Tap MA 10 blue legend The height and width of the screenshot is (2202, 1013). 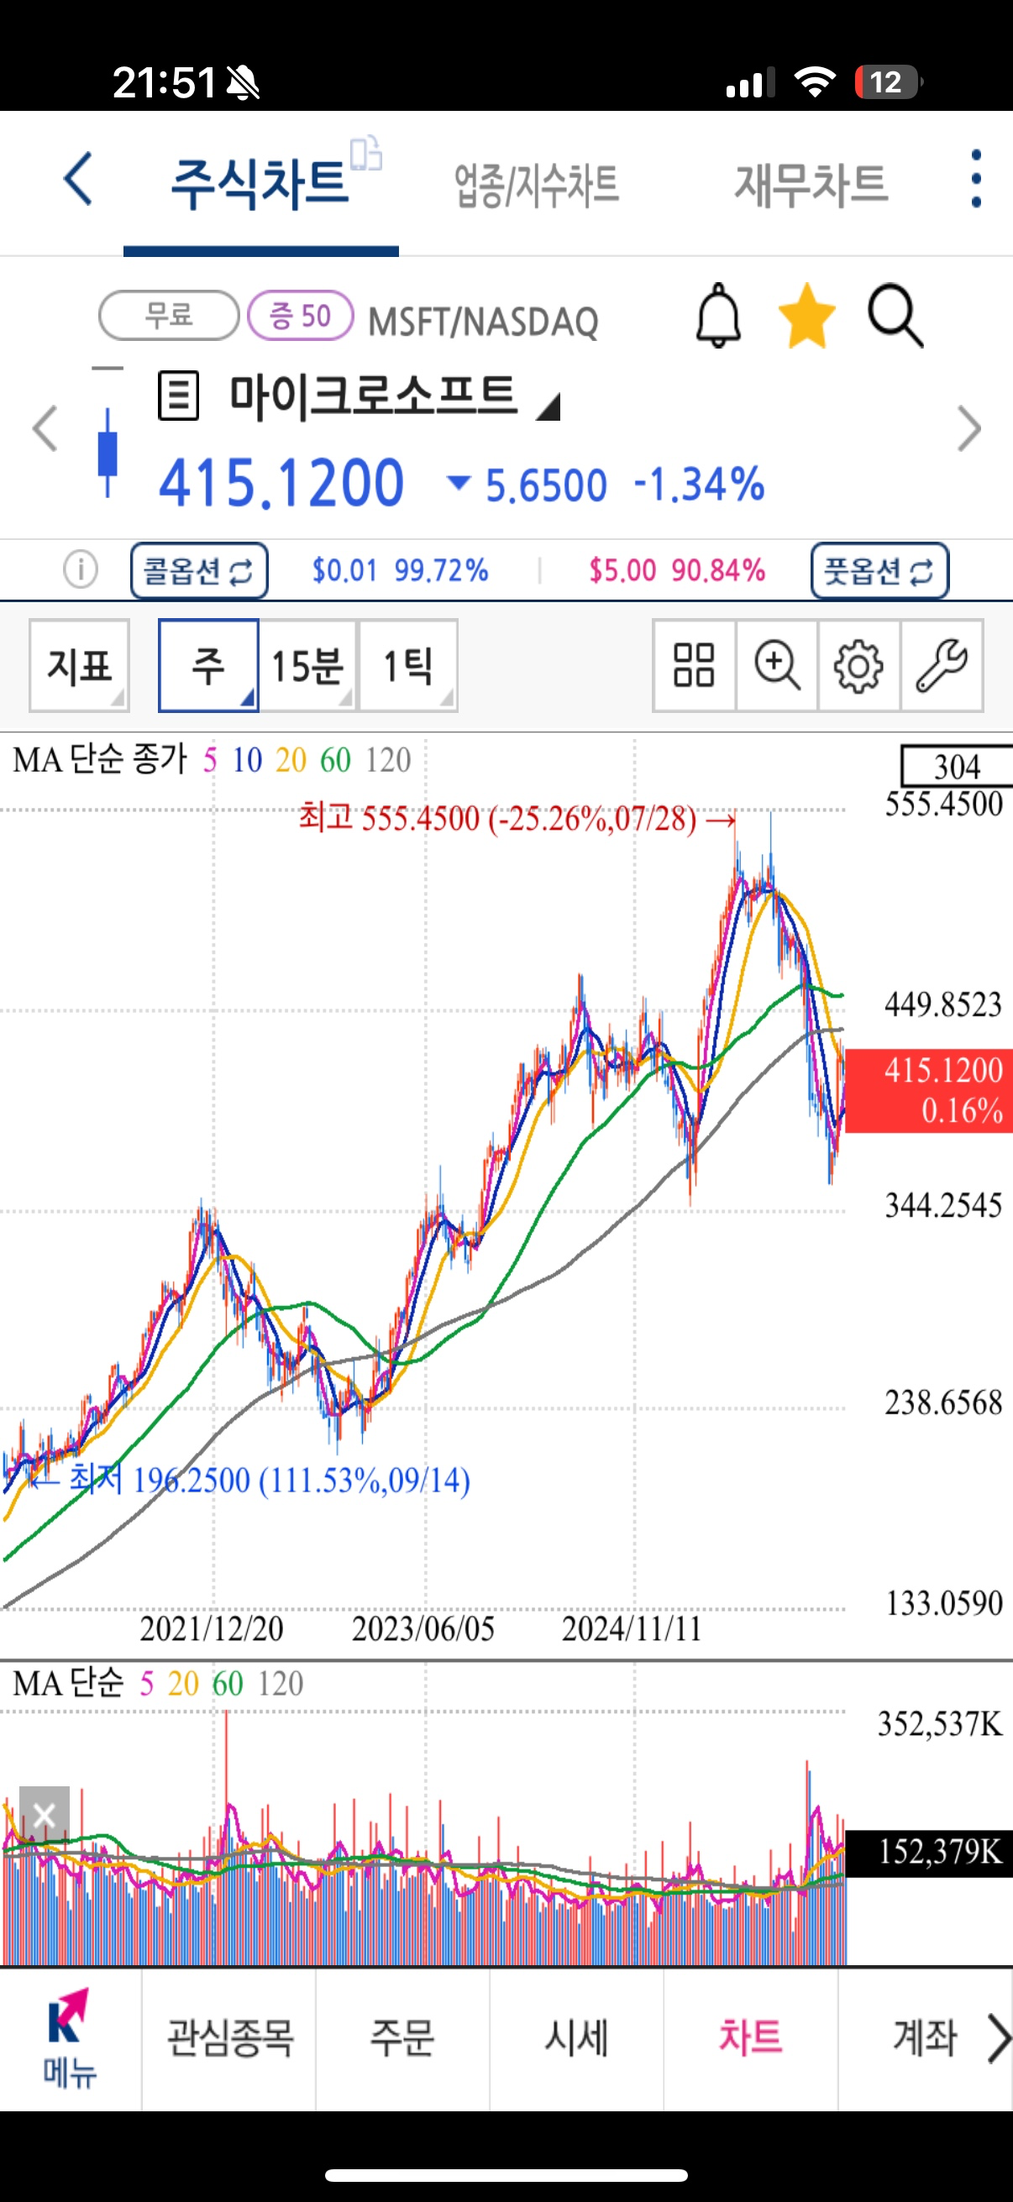(247, 760)
